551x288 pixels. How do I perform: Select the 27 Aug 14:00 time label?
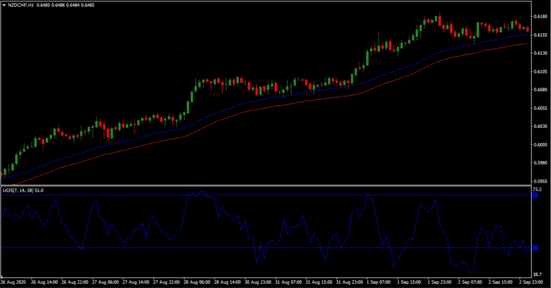coord(136,282)
